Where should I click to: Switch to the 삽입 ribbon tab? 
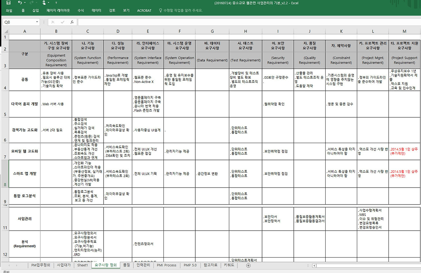(36, 11)
